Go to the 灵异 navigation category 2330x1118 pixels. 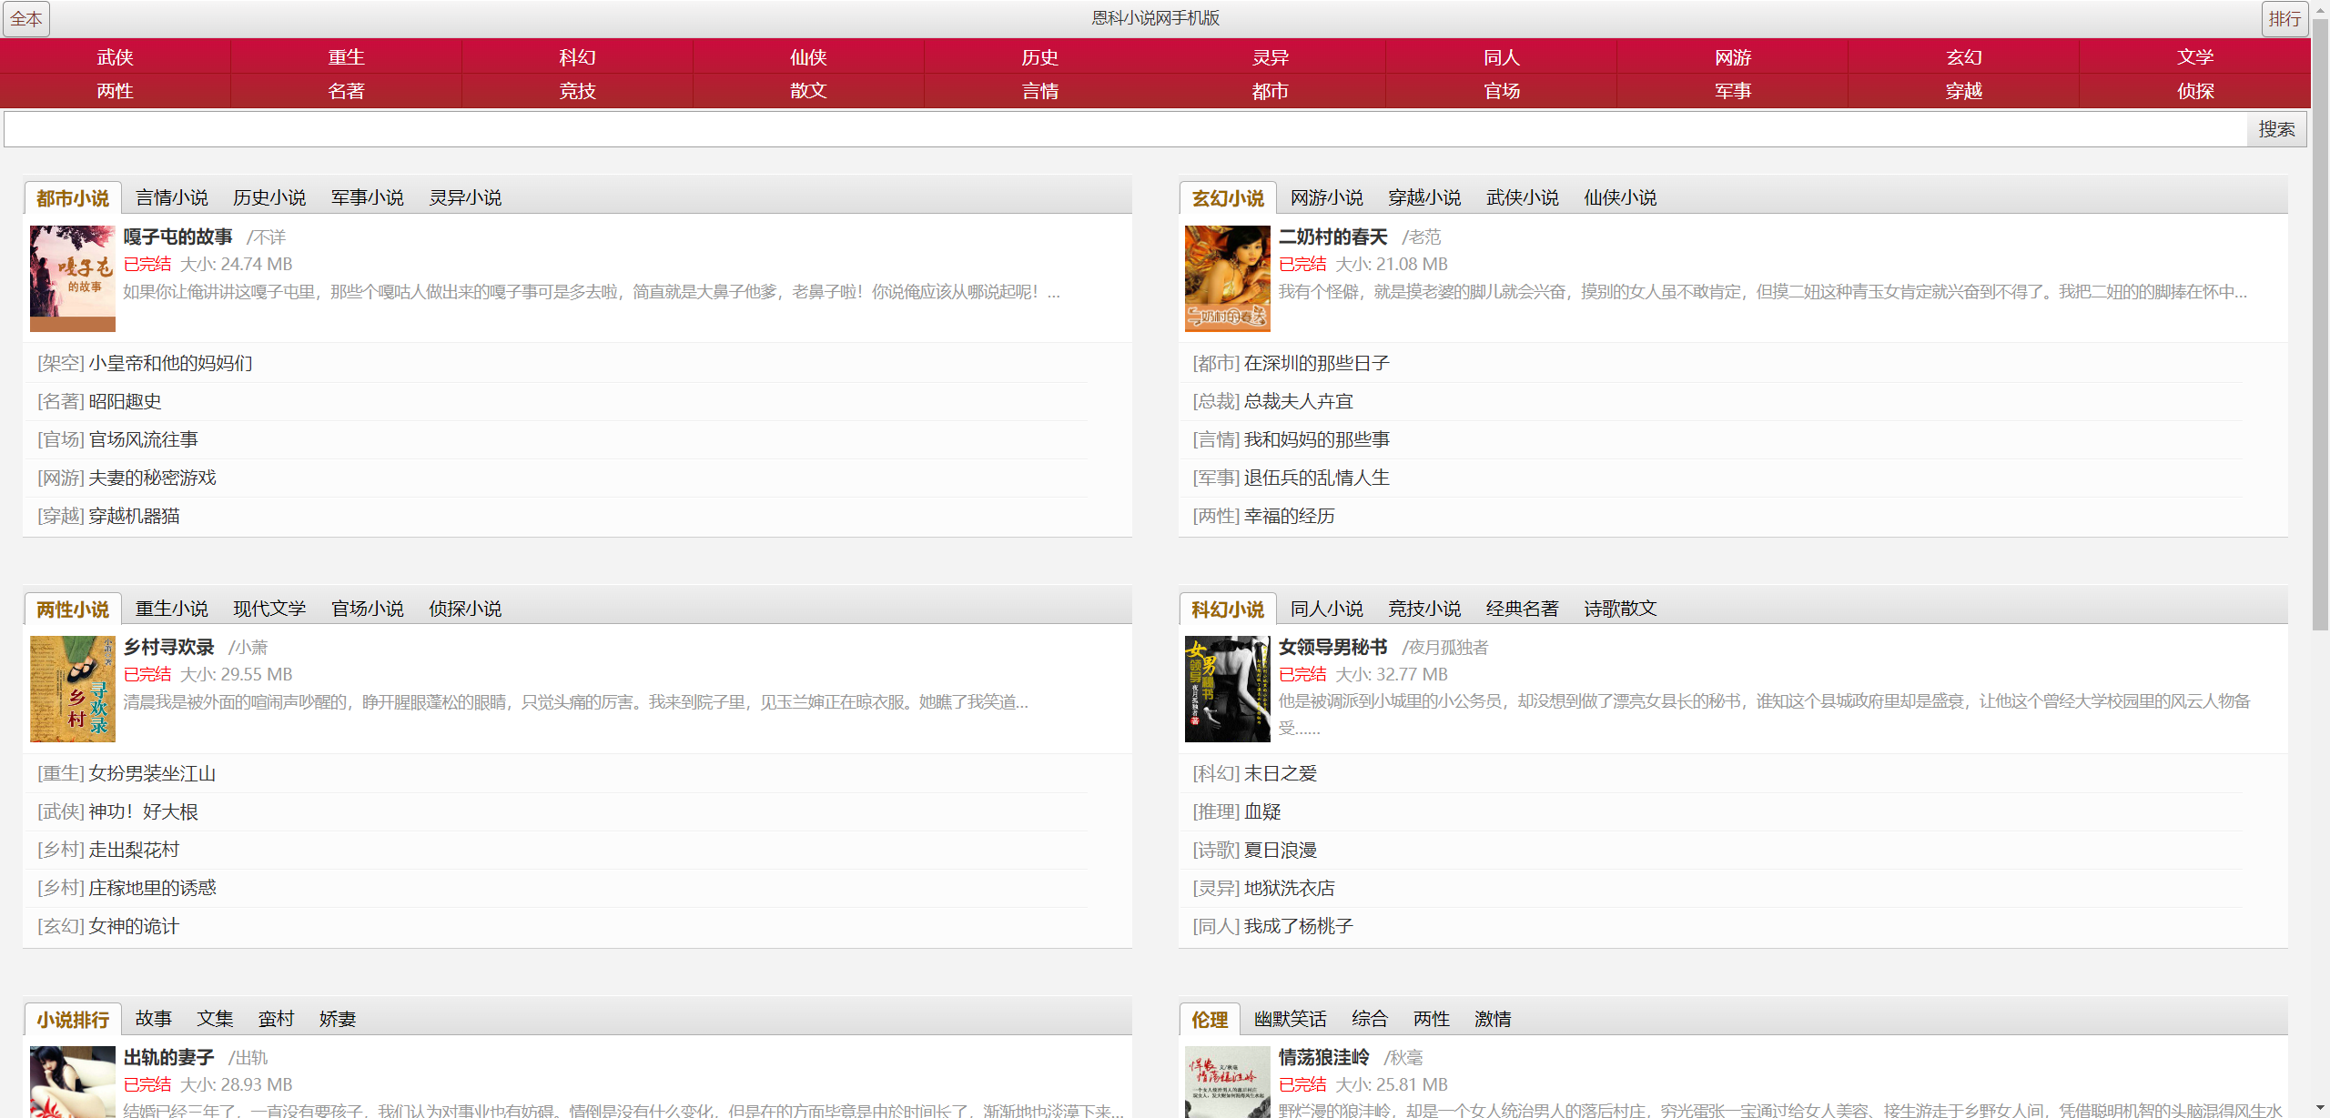(x=1270, y=57)
